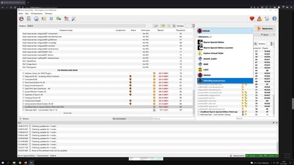Click the Запустить run button
The image size is (294, 165).
coord(265,28)
